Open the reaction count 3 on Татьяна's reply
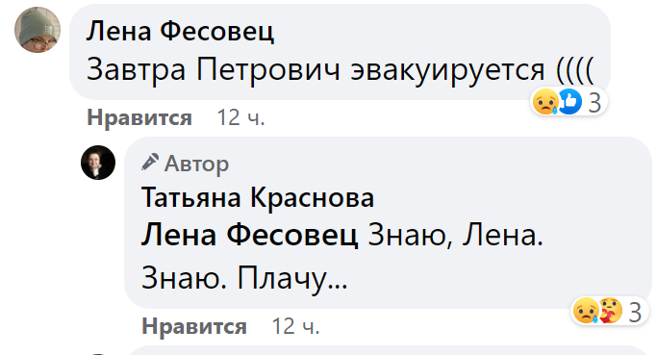Image resolution: width=657 pixels, height=355 pixels. (x=635, y=313)
